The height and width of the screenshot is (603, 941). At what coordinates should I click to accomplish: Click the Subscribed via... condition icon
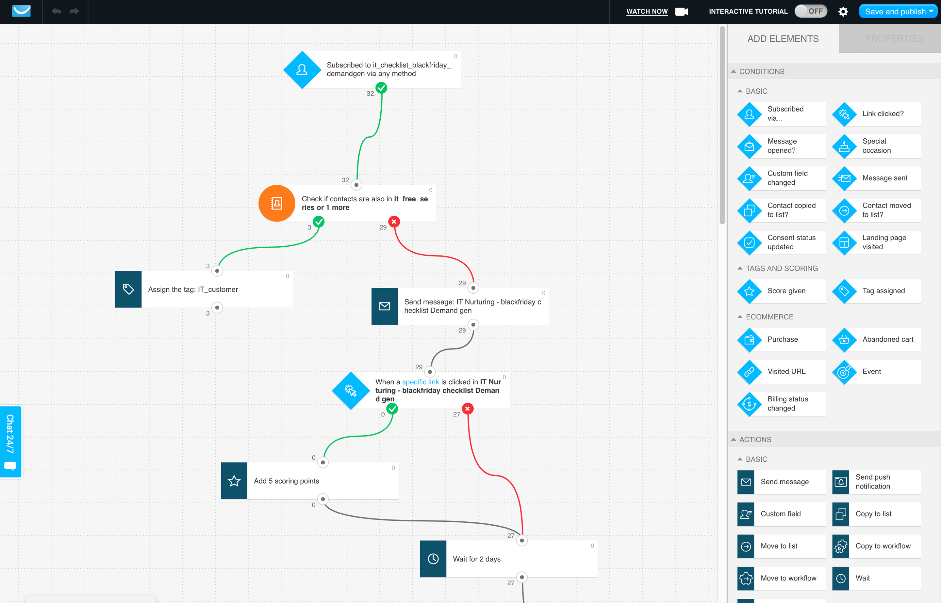[x=749, y=113]
